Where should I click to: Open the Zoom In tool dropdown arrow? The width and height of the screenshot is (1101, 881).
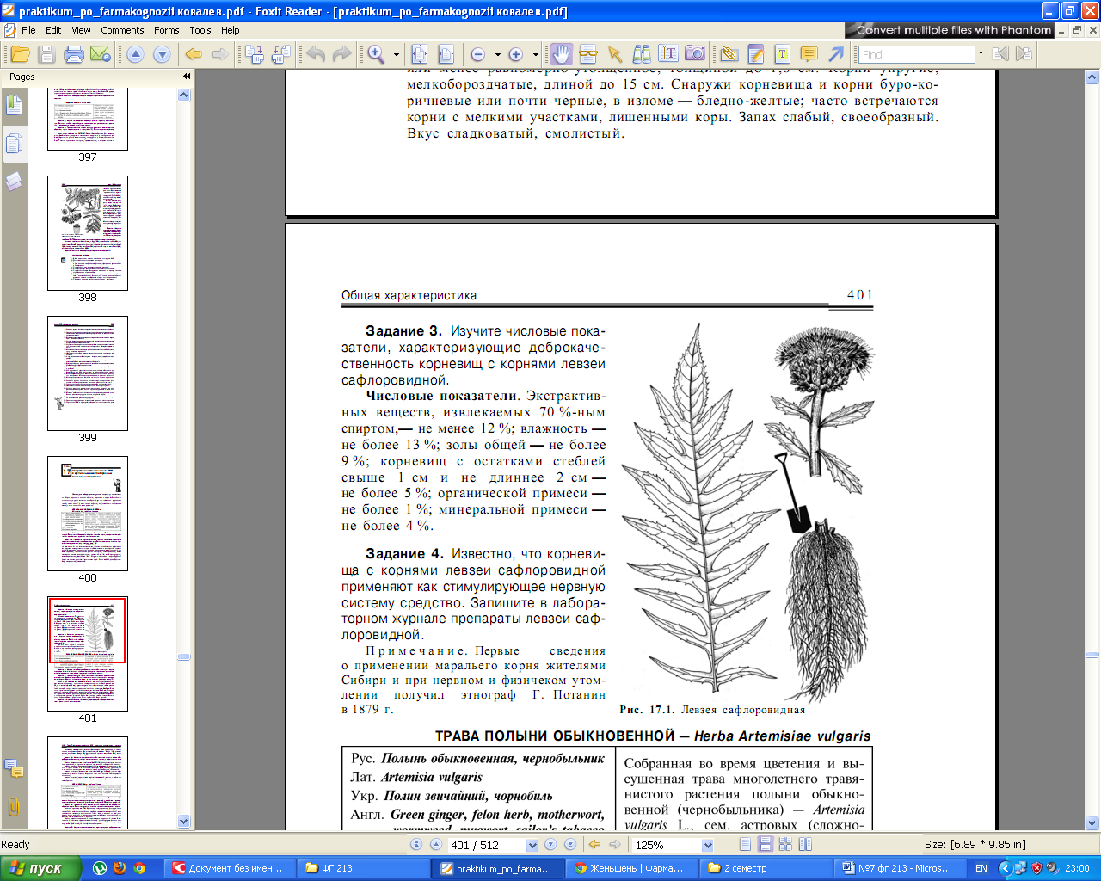[397, 54]
